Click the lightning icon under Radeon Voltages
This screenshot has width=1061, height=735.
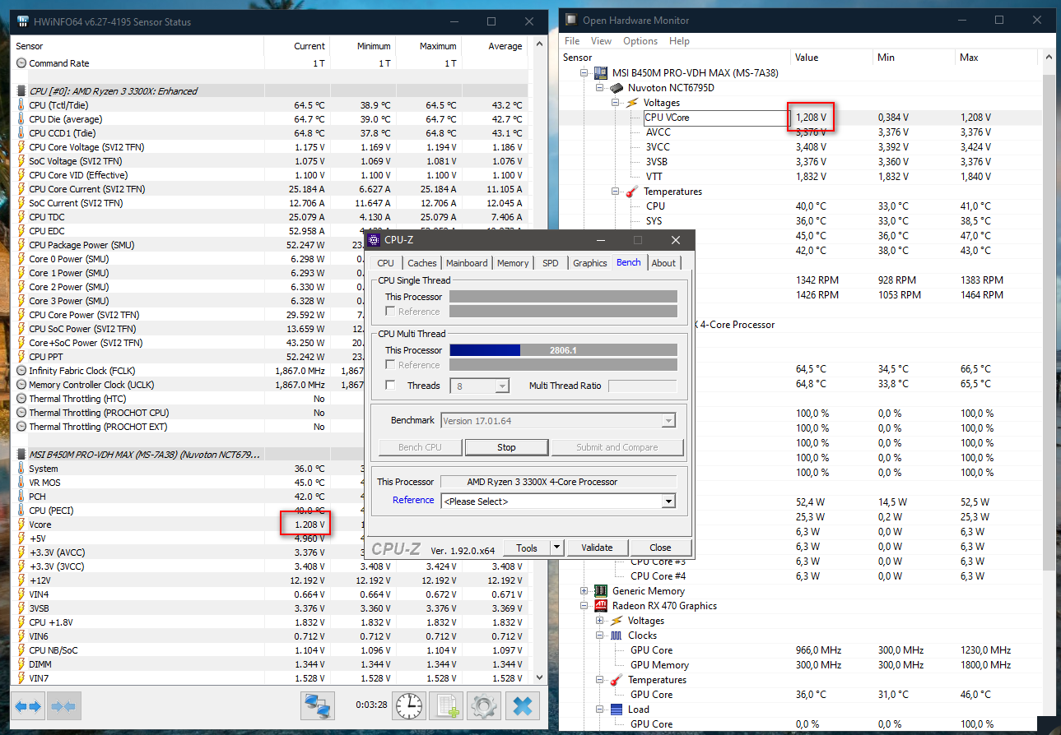pyautogui.click(x=617, y=621)
